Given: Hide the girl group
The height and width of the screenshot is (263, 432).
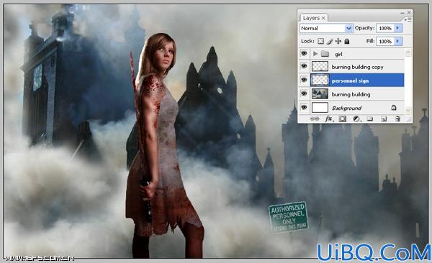Looking at the screenshot, I should (x=304, y=53).
